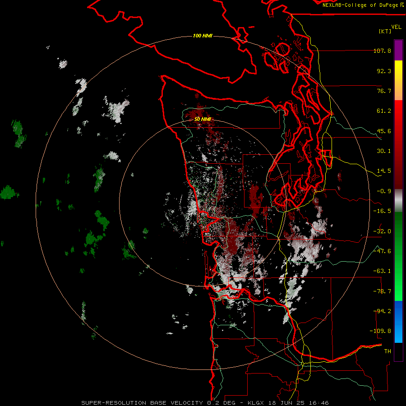406x406 pixels.
Task: Click the VEL legend title
Action: [396, 27]
